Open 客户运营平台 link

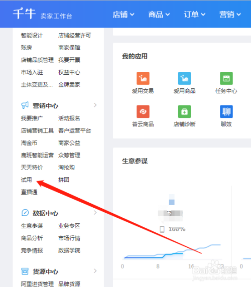pyautogui.click(x=74, y=130)
